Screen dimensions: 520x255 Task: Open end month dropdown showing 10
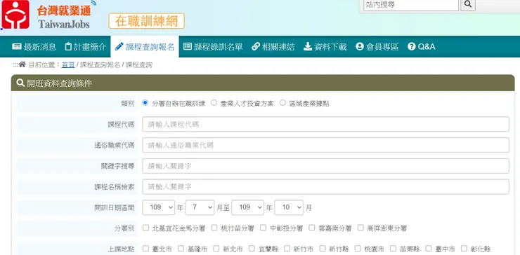point(289,207)
